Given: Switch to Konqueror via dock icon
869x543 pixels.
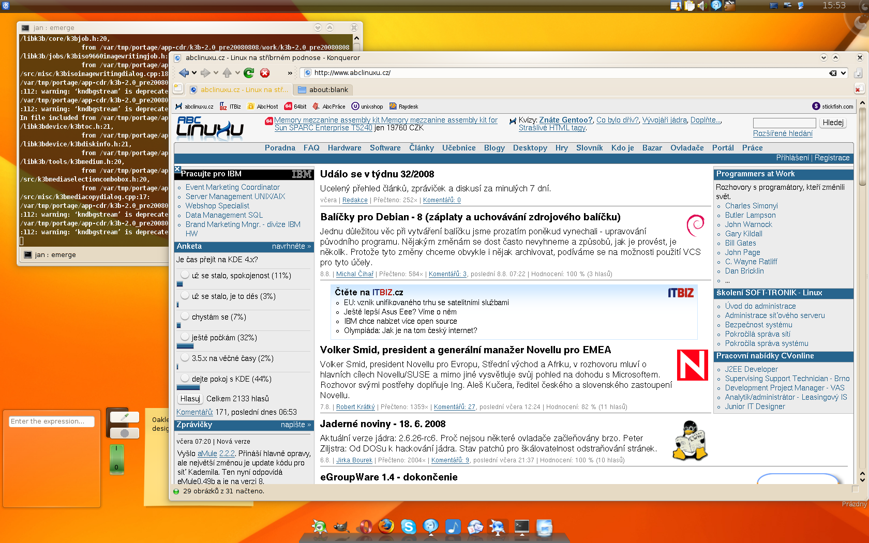Looking at the screenshot, I should pos(498,527).
